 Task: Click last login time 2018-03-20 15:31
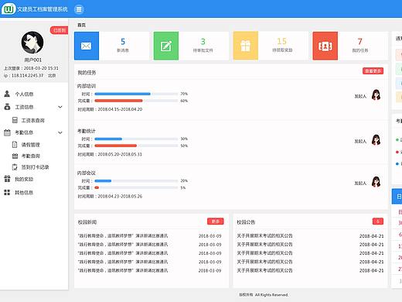[41, 68]
